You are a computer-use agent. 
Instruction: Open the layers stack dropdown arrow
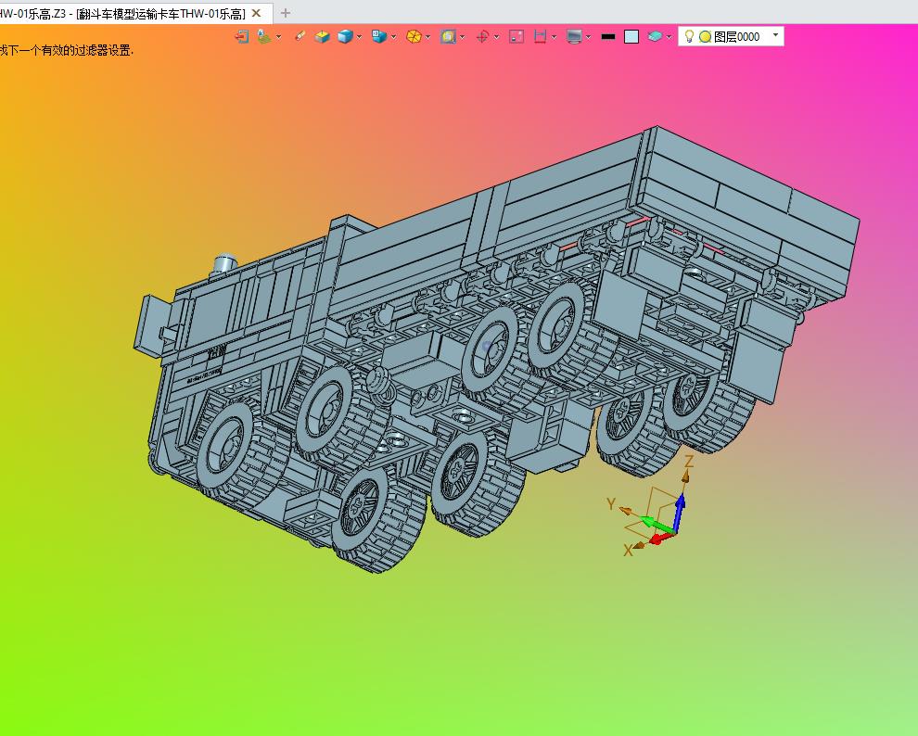click(669, 37)
